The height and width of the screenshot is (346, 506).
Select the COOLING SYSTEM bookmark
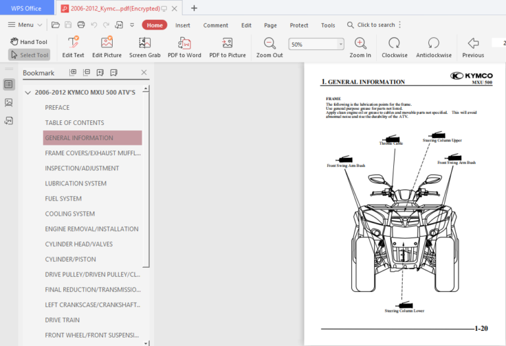tap(70, 214)
